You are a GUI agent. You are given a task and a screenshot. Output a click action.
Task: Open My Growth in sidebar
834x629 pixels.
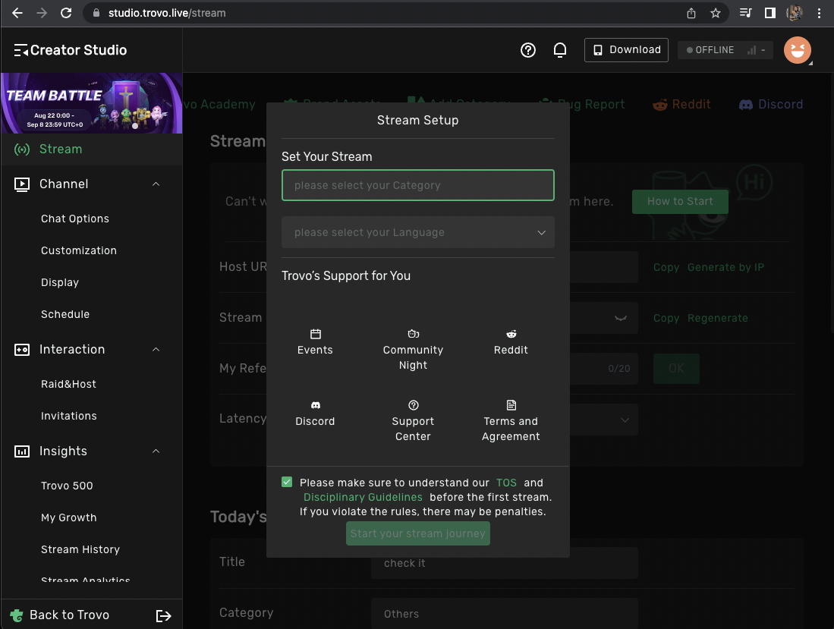(x=68, y=517)
